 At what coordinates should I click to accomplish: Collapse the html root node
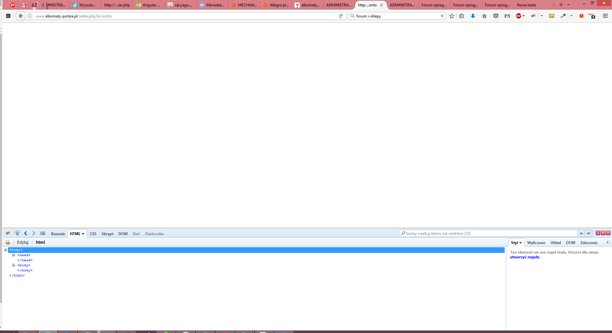pyautogui.click(x=6, y=250)
